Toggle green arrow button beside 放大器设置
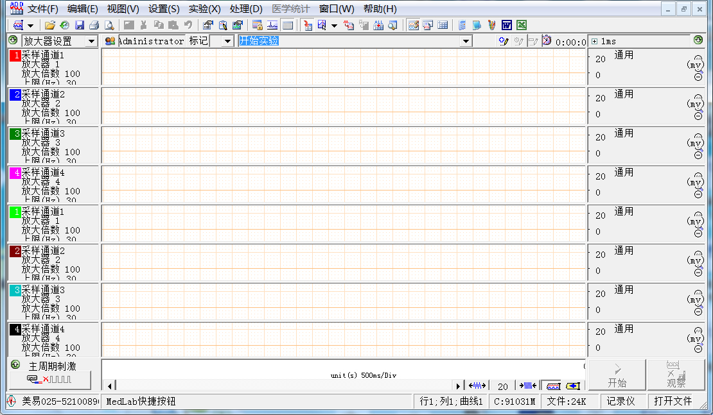 point(12,40)
